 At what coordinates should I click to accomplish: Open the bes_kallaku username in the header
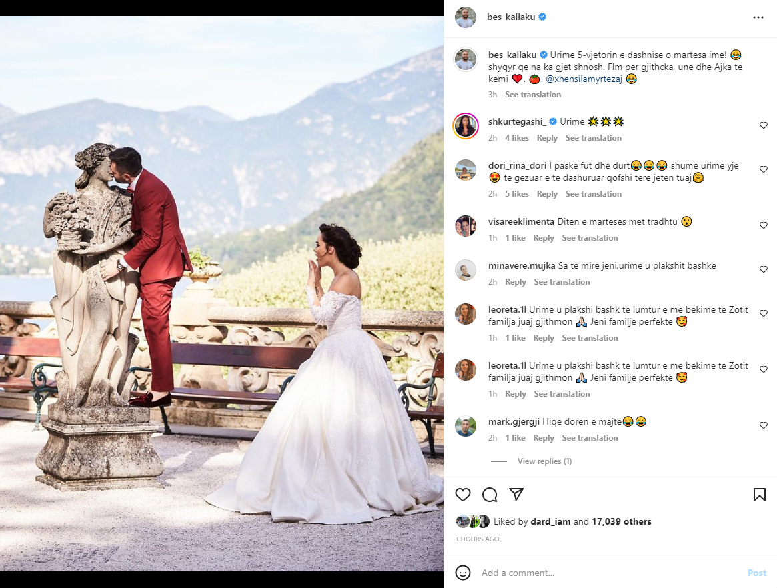coord(511,17)
